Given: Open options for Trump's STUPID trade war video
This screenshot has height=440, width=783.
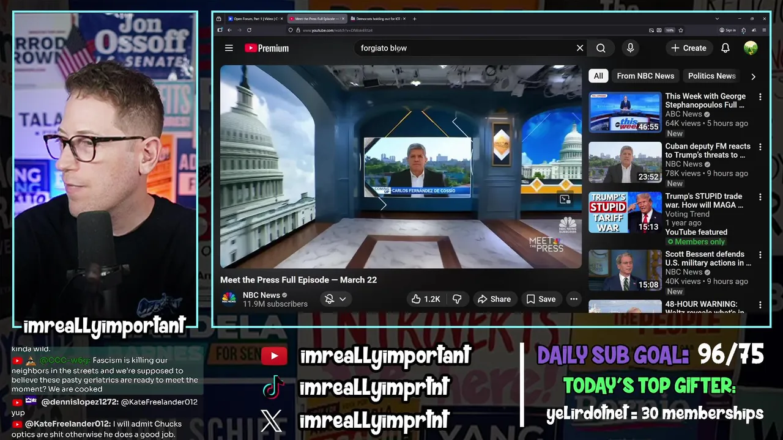Looking at the screenshot, I should [x=760, y=197].
